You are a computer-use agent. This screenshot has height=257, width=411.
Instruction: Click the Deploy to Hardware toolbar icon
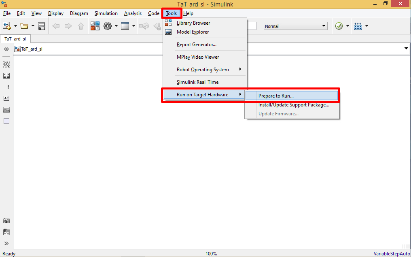pos(358,26)
